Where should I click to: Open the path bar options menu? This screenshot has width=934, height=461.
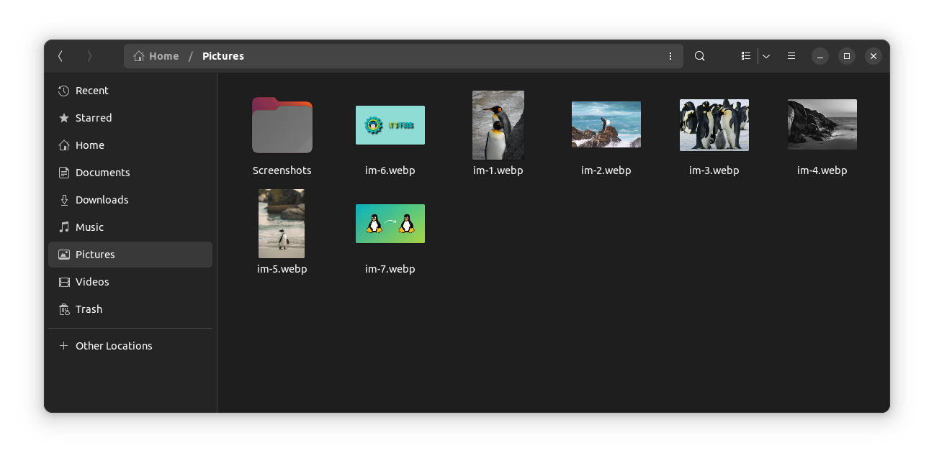tap(670, 55)
